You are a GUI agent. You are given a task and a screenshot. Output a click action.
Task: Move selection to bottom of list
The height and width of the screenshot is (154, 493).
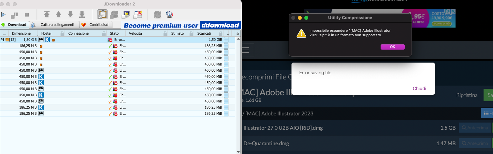pos(82,14)
